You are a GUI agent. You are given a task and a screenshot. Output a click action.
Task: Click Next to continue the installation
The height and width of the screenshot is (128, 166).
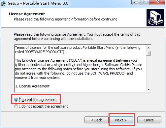[x=121, y=120]
